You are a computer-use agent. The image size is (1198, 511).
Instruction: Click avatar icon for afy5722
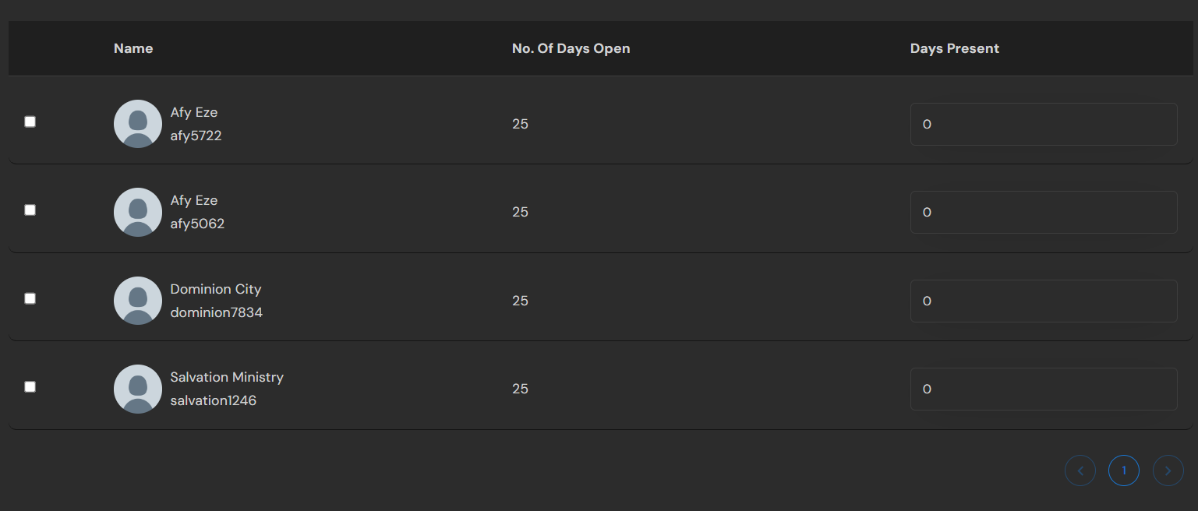click(138, 124)
